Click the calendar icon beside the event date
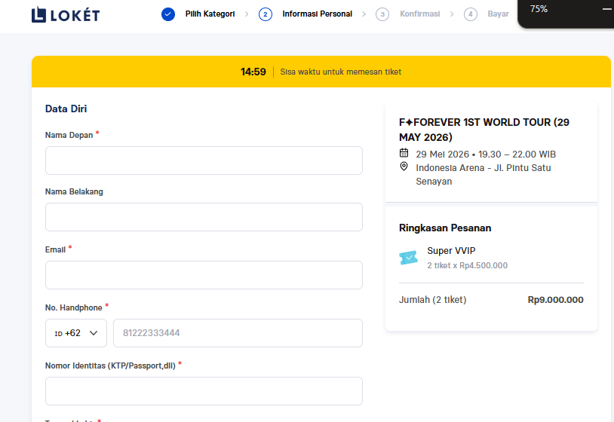 (404, 152)
